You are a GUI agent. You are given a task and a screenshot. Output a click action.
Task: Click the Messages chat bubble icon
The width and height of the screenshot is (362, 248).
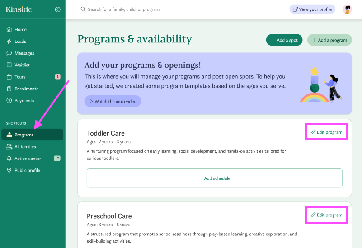click(x=9, y=53)
